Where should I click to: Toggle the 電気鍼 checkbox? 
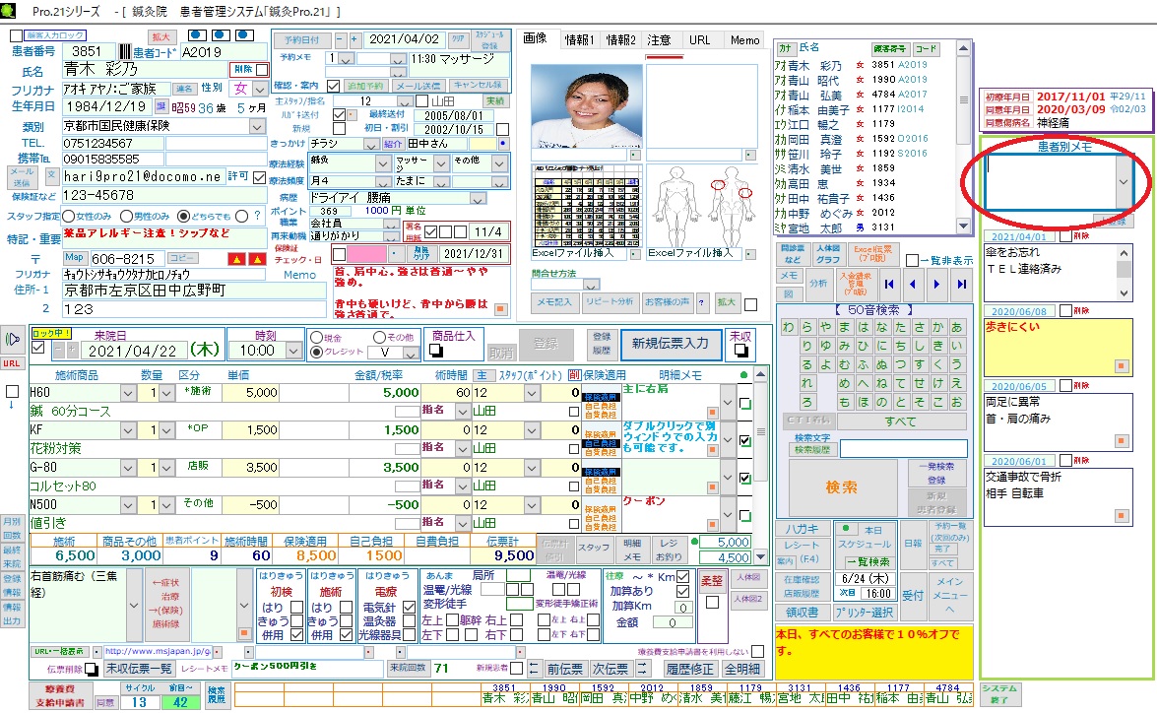pos(408,608)
